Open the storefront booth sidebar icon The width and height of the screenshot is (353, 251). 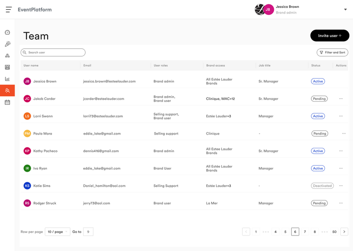[8, 67]
